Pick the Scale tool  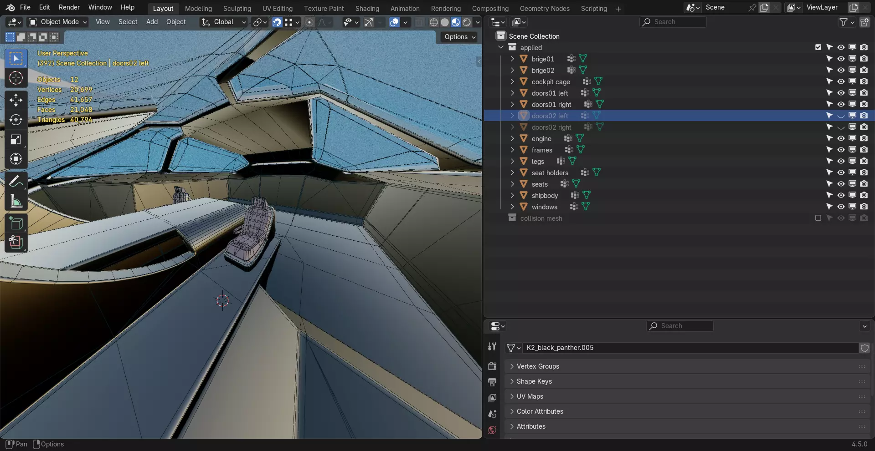16,139
